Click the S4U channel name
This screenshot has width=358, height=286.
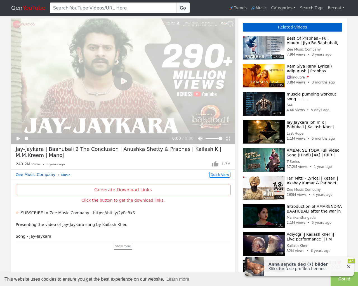coord(290,105)
